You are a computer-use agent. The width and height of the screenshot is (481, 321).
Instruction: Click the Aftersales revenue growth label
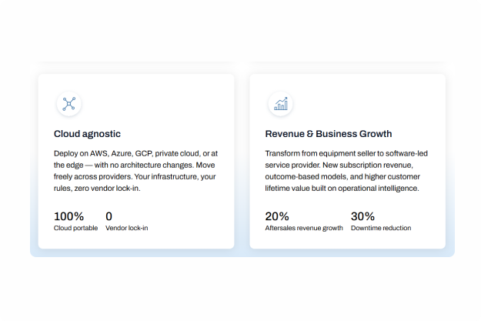pyautogui.click(x=304, y=228)
